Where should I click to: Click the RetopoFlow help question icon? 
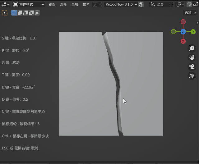[141, 5]
